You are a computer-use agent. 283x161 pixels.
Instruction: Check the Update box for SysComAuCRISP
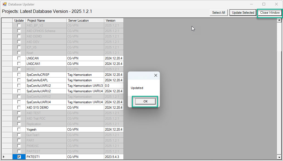coord(19,75)
